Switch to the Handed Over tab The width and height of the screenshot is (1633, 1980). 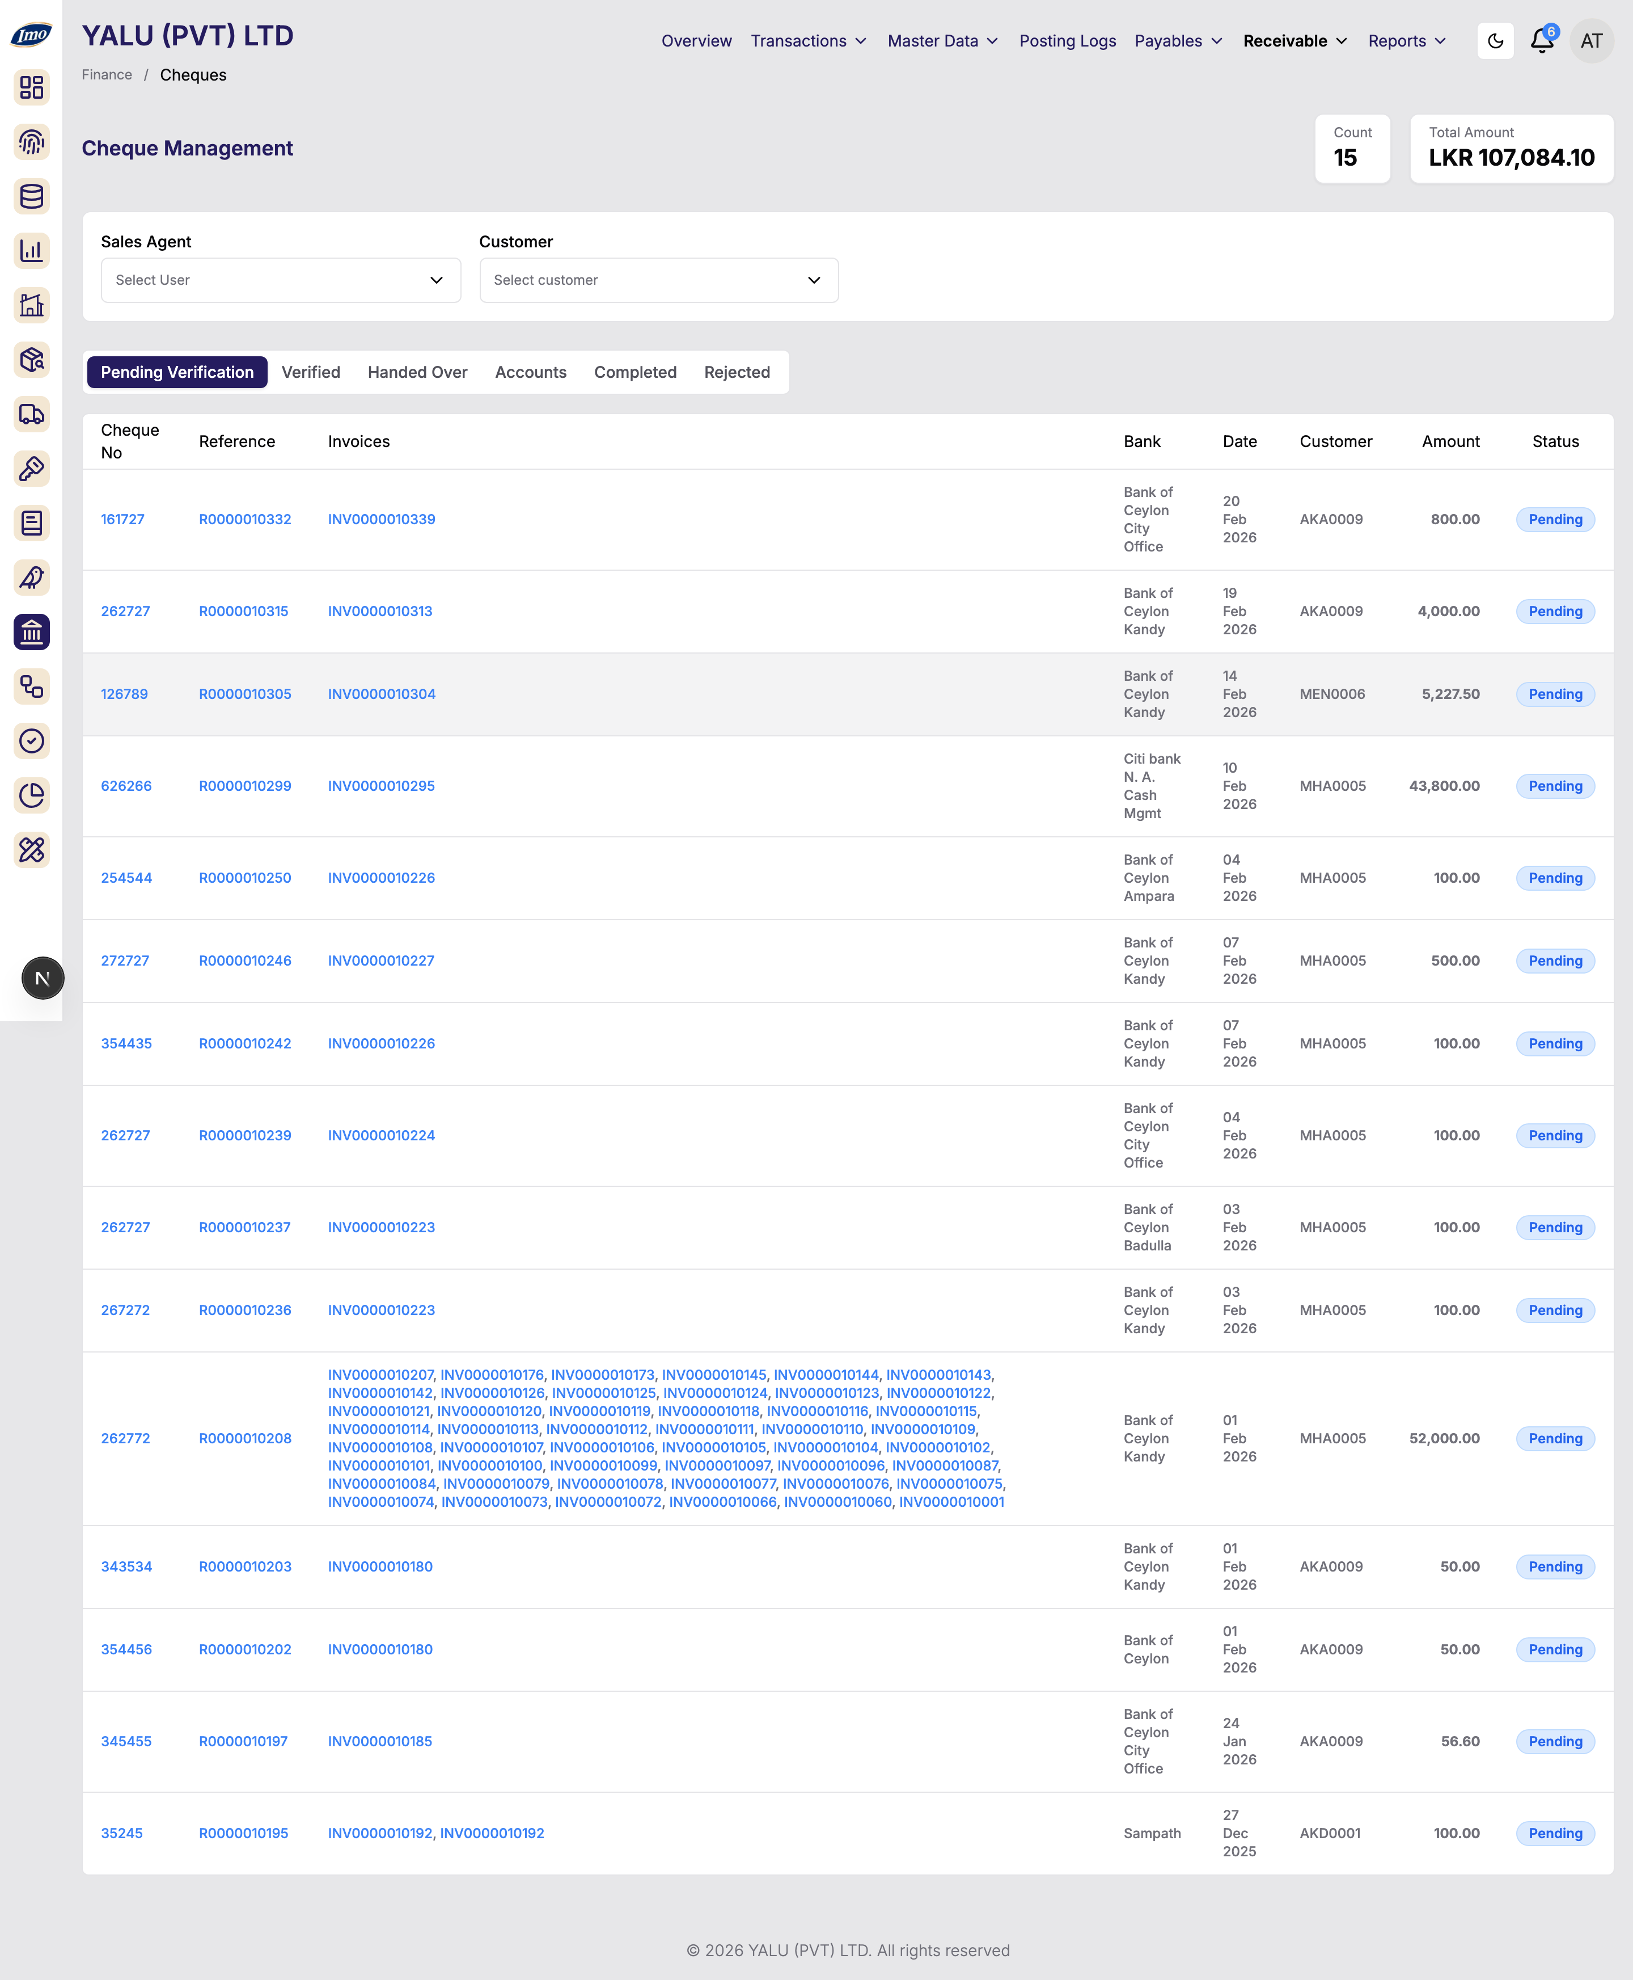tap(418, 373)
